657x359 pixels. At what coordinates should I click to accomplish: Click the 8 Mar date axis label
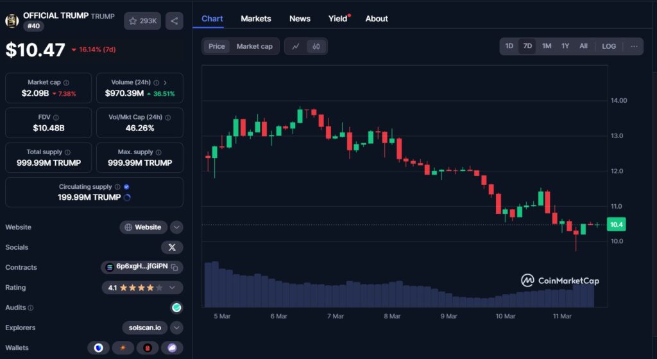coord(392,316)
